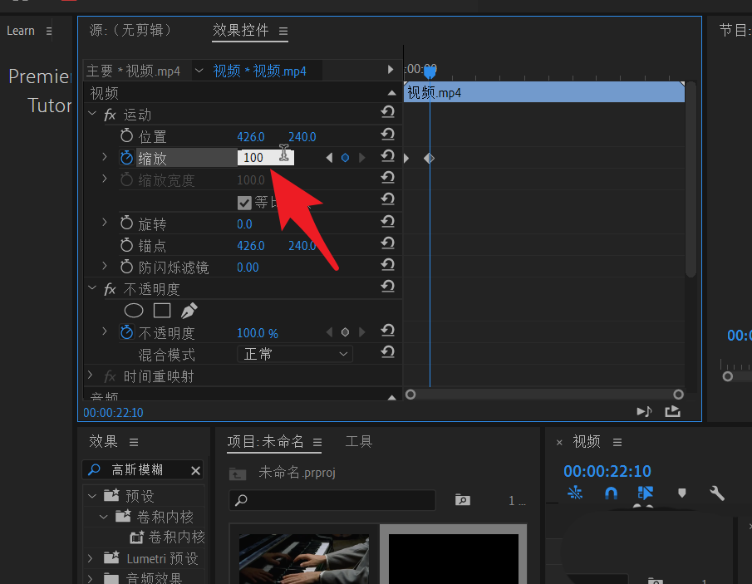This screenshot has height=584, width=752.
Task: Switch to the 工具 tab
Action: (359, 441)
